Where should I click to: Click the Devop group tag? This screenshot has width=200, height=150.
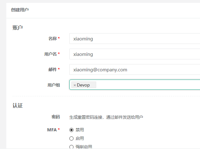tap(83, 85)
